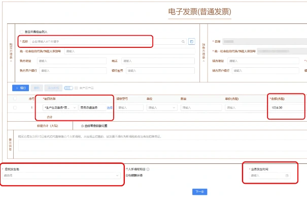Tick the 是否开票给自然人 checkbox
Viewport: 307px width, 198px height.
(21, 32)
